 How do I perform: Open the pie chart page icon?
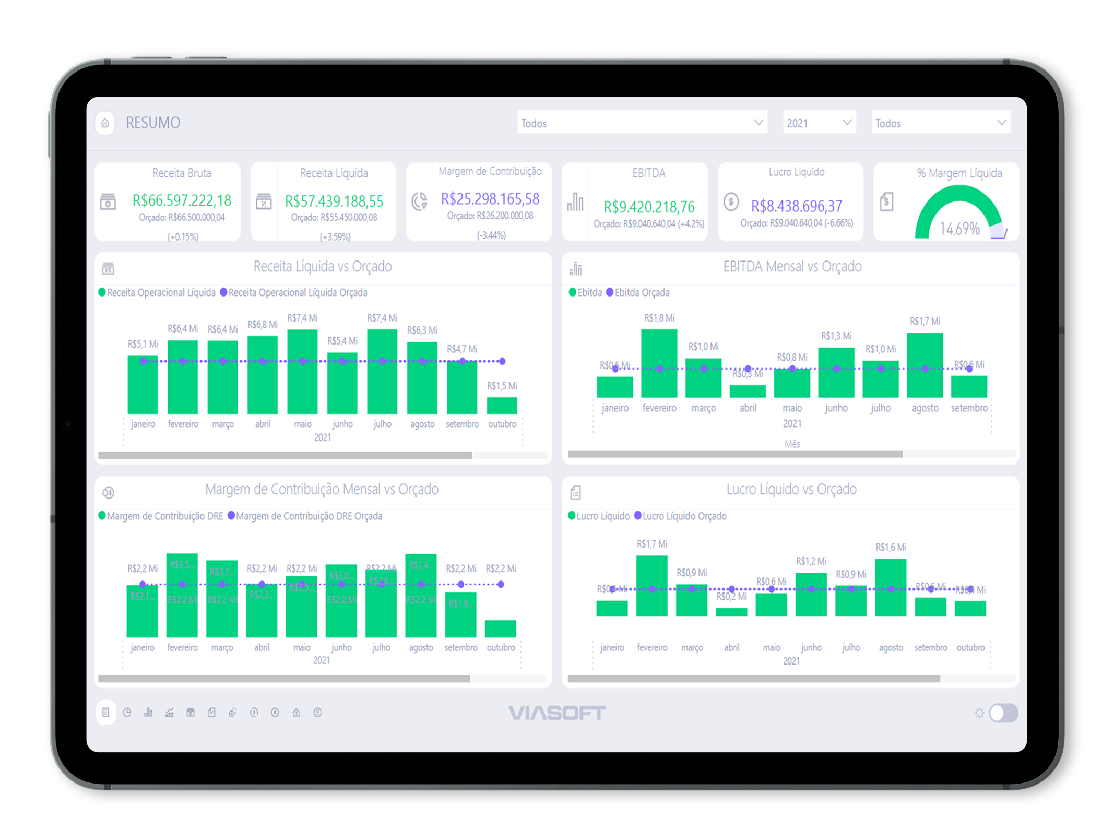point(127,713)
